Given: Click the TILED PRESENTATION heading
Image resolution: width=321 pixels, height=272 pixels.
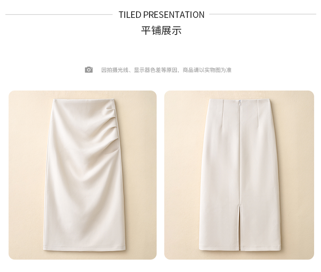Looking at the screenshot, I should point(161,15).
